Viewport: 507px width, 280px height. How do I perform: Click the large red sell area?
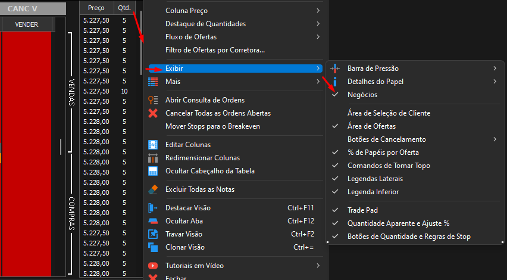tap(27, 154)
